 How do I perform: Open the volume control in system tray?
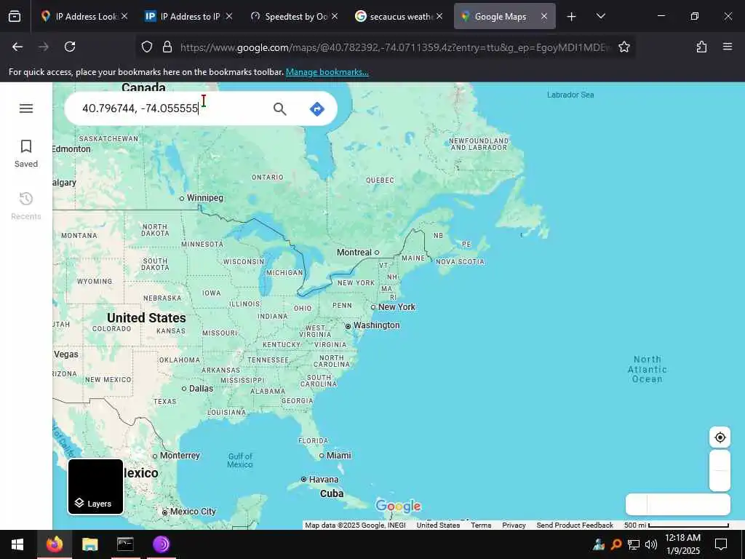click(651, 544)
